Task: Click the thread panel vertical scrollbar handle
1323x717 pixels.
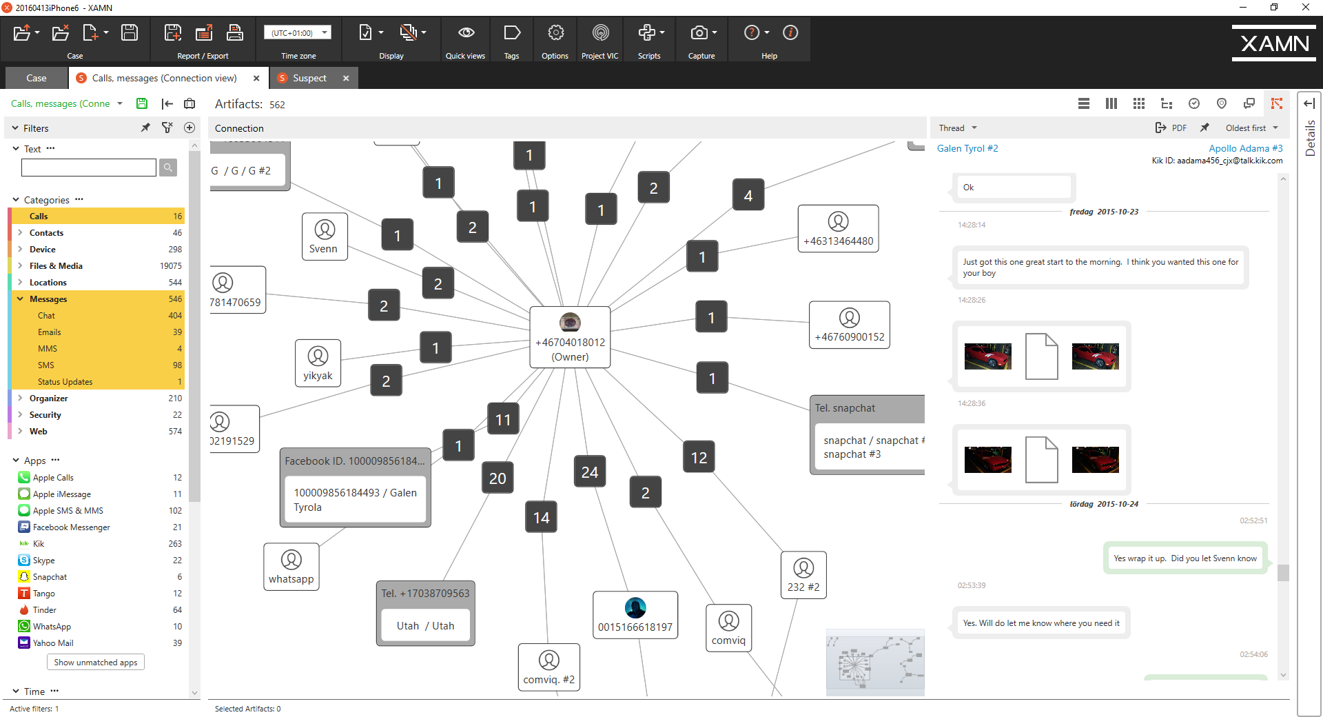Action: point(1283,572)
